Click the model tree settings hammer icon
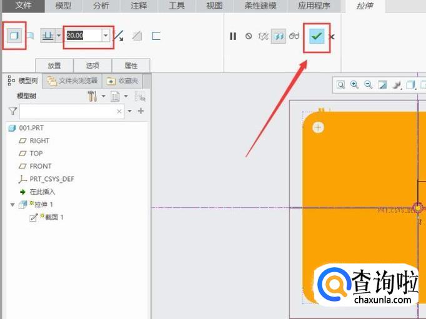This screenshot has height=319, width=426. (92, 96)
